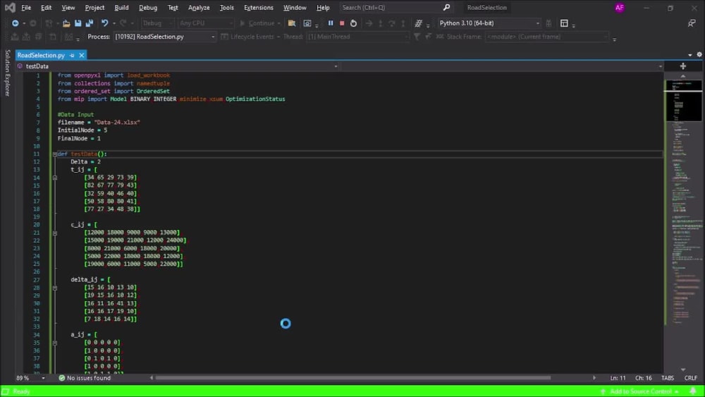Open the File menu
The width and height of the screenshot is (705, 397).
[26, 8]
